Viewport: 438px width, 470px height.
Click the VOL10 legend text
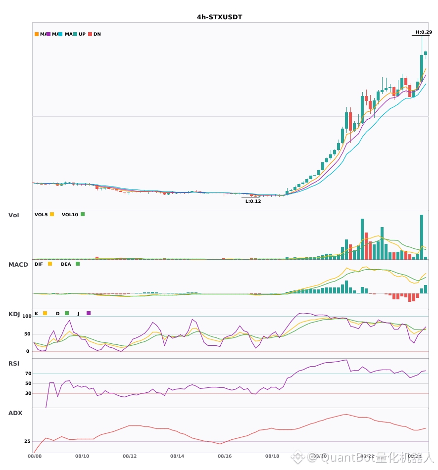(70, 215)
